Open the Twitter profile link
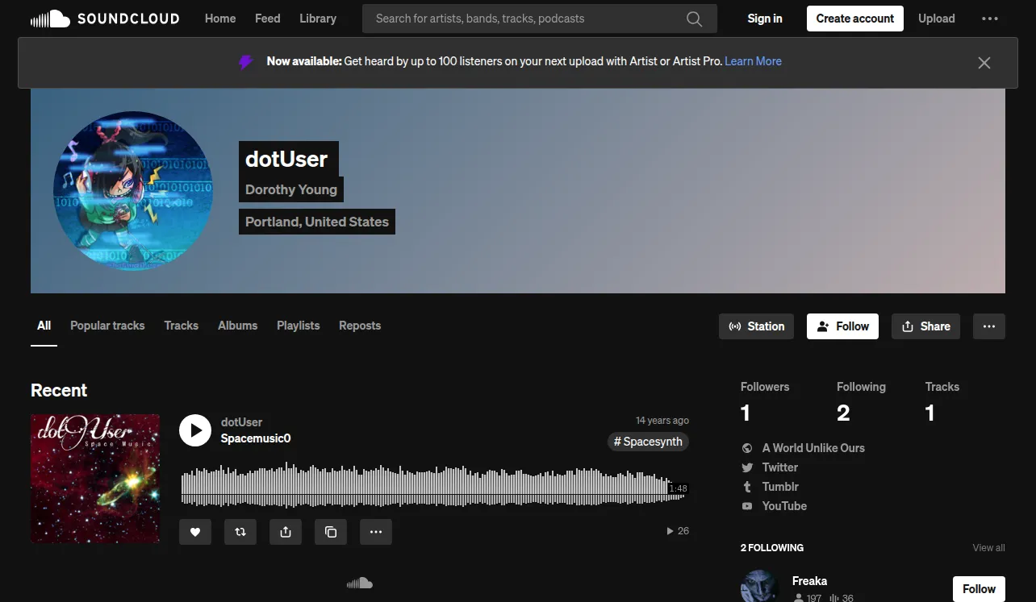This screenshot has height=602, width=1036. tap(780, 467)
